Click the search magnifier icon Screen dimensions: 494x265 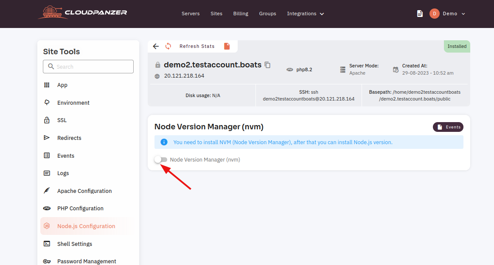[x=51, y=67]
